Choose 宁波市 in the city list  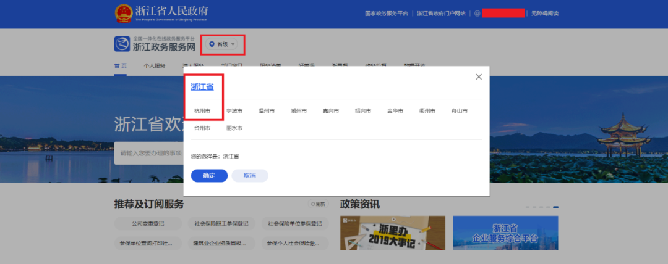234,111
